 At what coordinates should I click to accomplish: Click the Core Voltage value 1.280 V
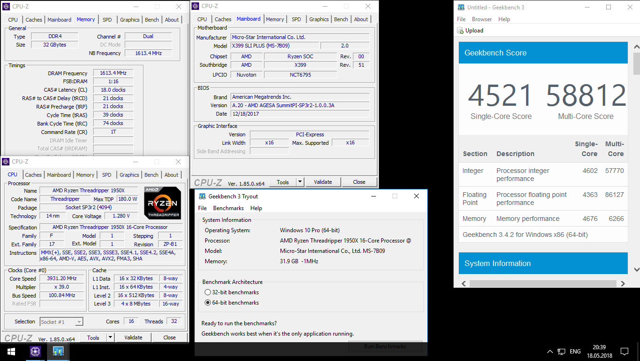coord(121,216)
